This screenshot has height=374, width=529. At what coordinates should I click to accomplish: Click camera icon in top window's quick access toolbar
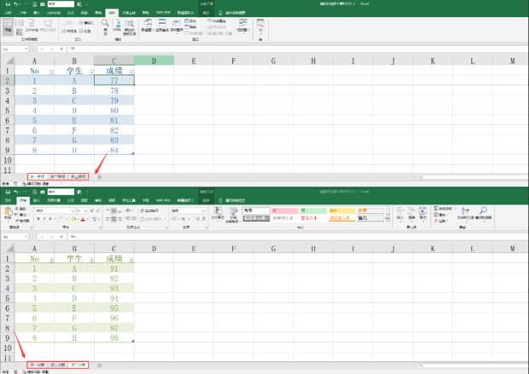(43, 4)
